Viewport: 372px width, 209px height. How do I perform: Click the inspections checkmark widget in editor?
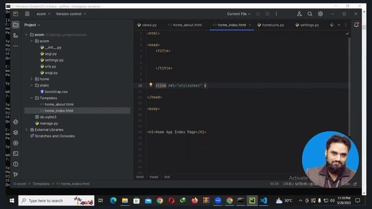(x=347, y=34)
